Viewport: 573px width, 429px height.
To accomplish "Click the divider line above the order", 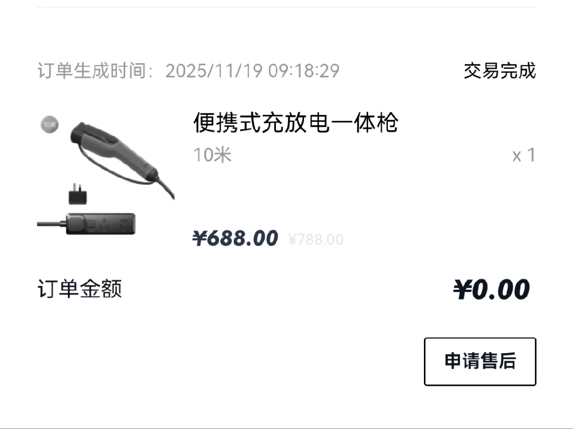I will 286,7.
